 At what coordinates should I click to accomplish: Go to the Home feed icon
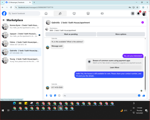[x=46, y=13]
